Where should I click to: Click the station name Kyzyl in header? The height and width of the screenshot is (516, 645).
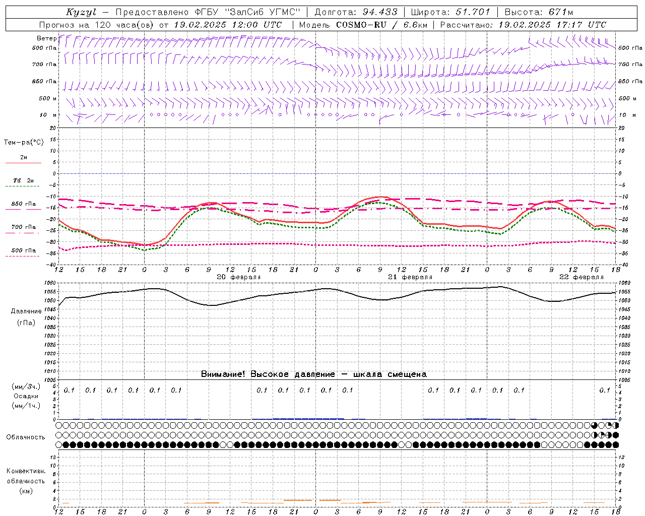click(x=81, y=12)
